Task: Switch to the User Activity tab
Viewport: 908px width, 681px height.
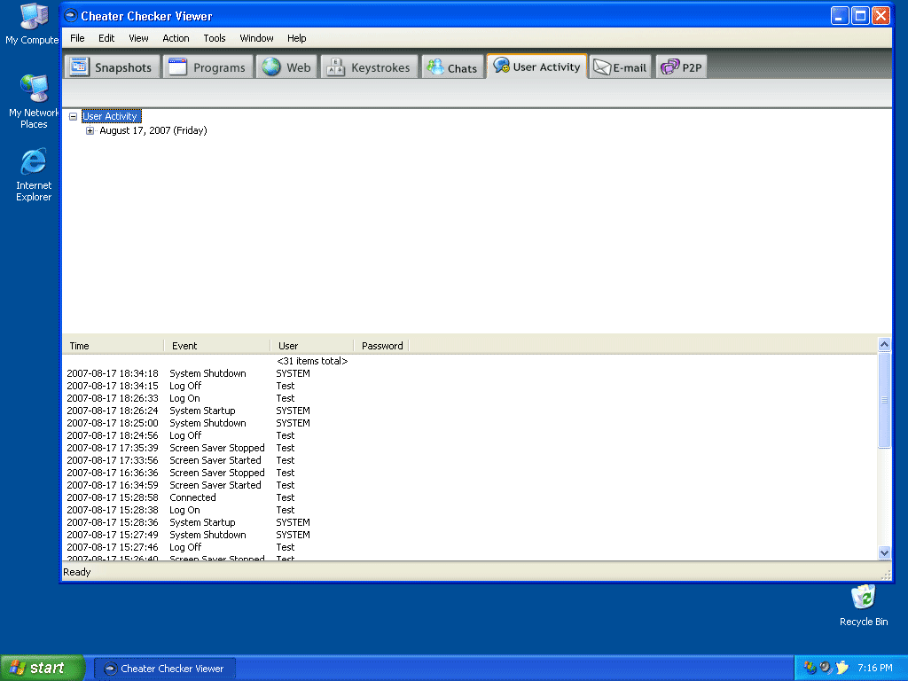Action: tap(536, 67)
